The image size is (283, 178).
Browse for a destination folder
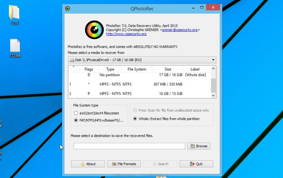199,146
